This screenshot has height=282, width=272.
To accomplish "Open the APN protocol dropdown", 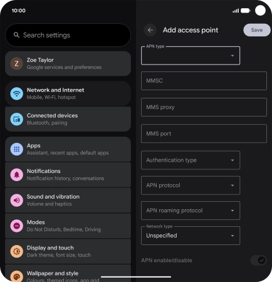I will click(191, 185).
